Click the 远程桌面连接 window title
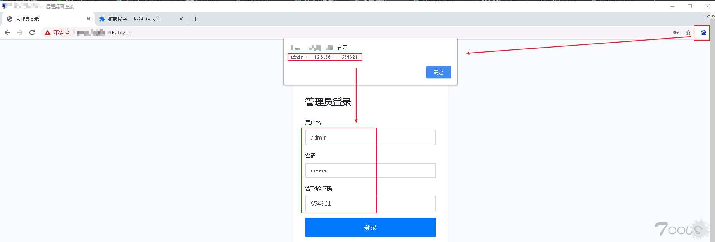Screen dimensions: 715x242 [60, 7]
